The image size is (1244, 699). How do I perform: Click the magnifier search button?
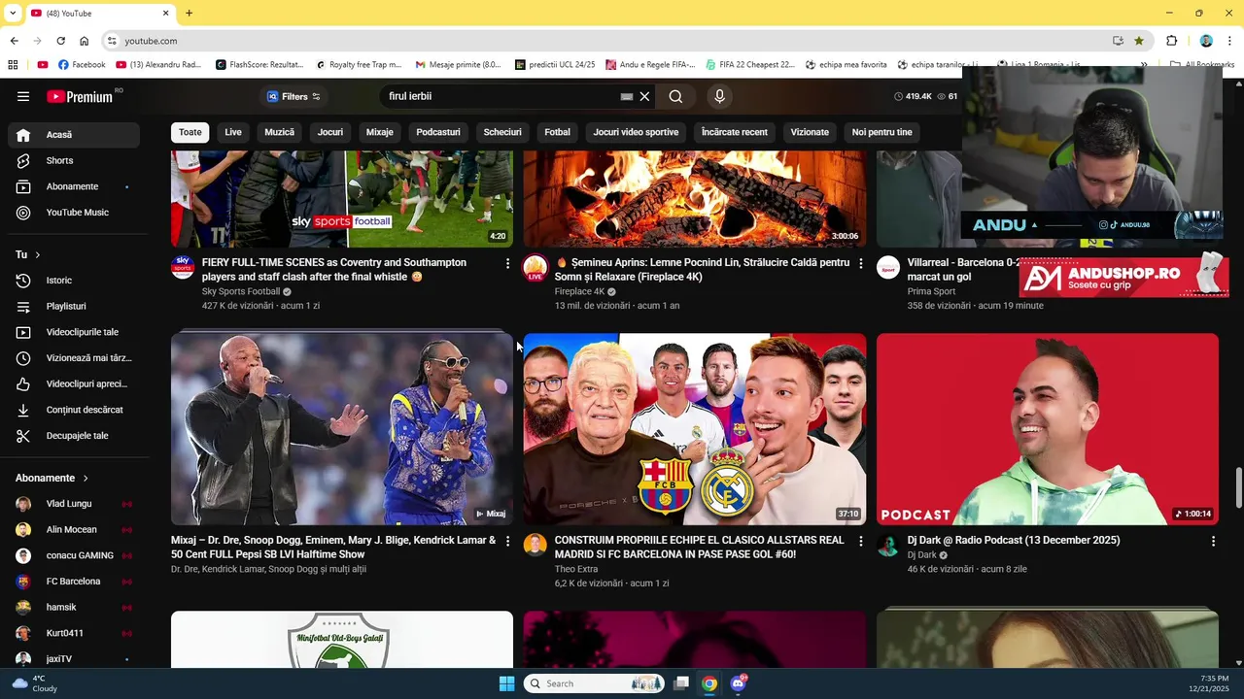[x=675, y=96]
